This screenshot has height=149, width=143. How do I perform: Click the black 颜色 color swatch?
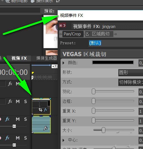[x=113, y=62]
